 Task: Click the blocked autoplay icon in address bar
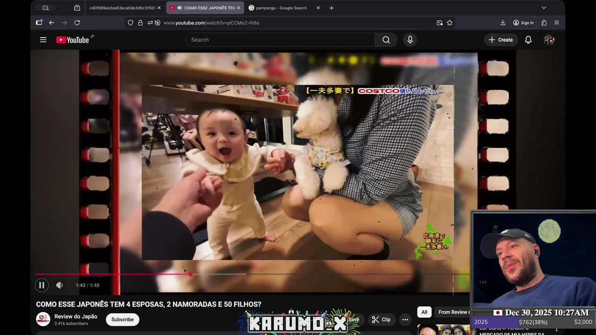click(157, 23)
